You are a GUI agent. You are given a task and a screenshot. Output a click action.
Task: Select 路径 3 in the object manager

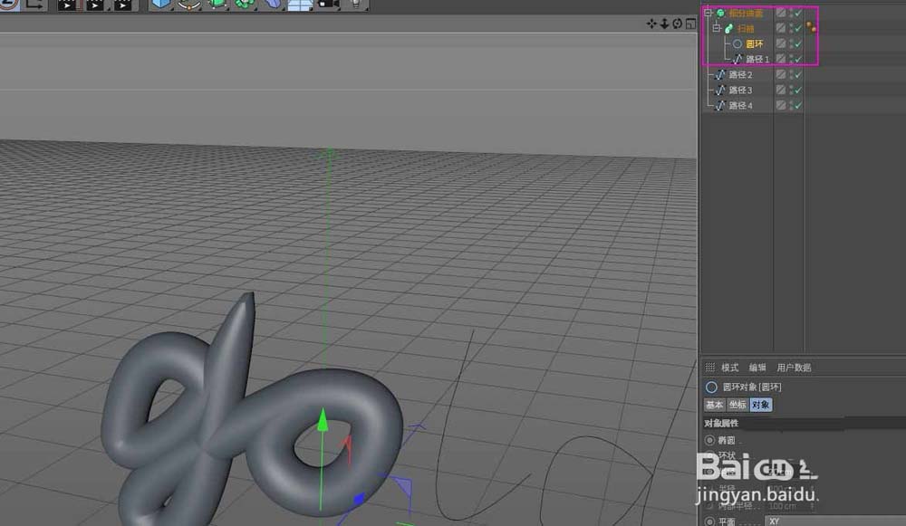coord(740,91)
